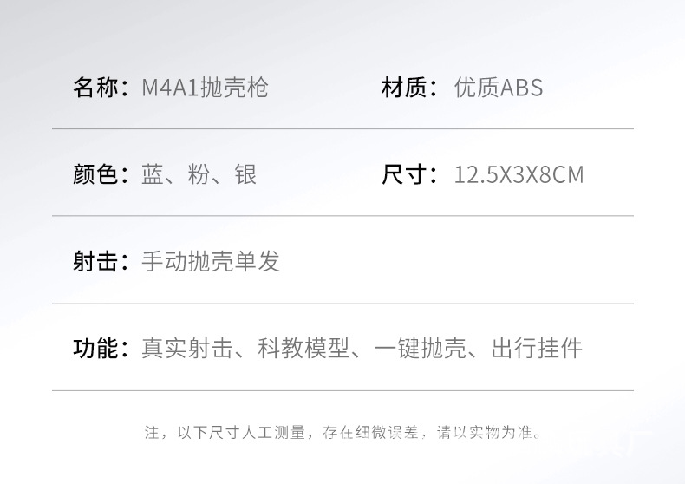This screenshot has width=685, height=484.
Task: Pick the 银 color option text
Action: 246,174
